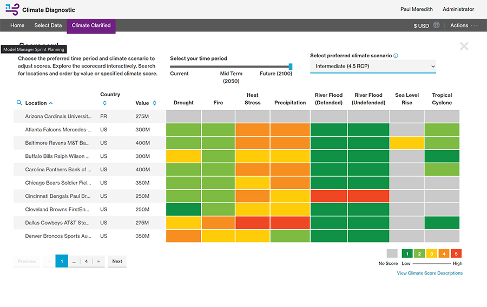The width and height of the screenshot is (487, 307).
Task: Select the red score 5 legend swatch
Action: click(x=456, y=253)
